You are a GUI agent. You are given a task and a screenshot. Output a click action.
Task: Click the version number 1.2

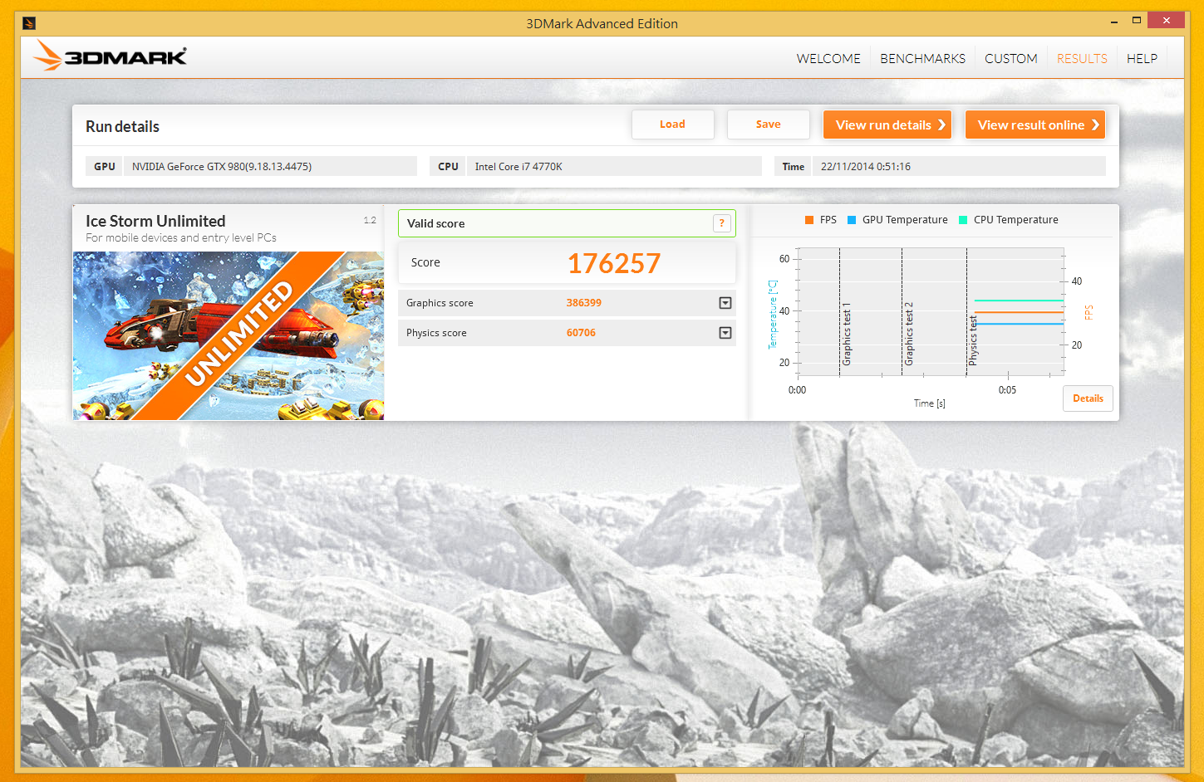click(x=370, y=220)
